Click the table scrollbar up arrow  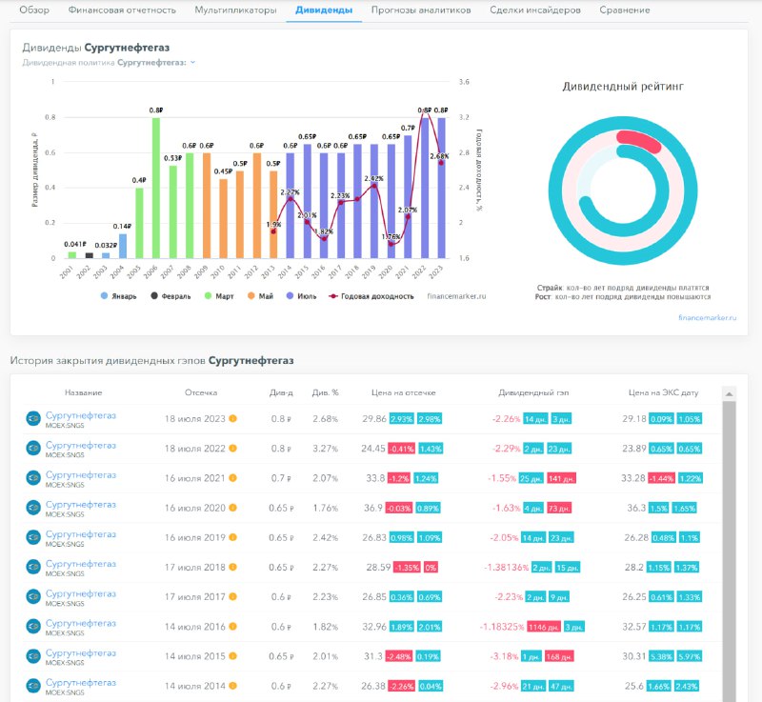pos(729,394)
